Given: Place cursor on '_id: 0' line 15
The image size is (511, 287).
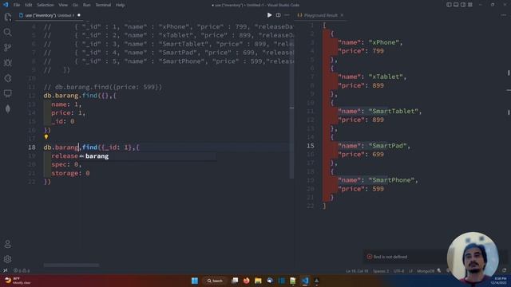Looking at the screenshot, I should click(62, 121).
